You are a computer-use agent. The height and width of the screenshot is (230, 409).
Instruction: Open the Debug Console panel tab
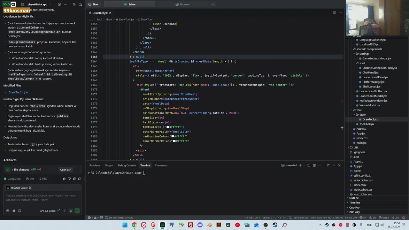pos(127,165)
